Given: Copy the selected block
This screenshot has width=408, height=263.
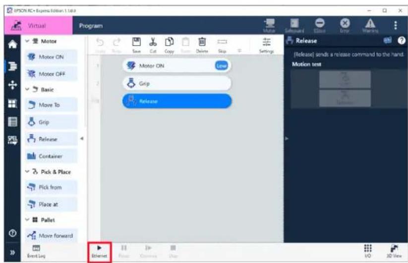Looking at the screenshot, I should (169, 45).
